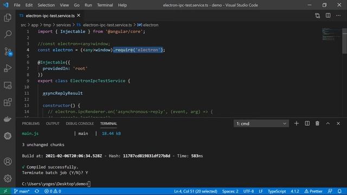Open the editor More Actions ellipsis
Viewport: 347px width, 195px height.
coord(338,16)
